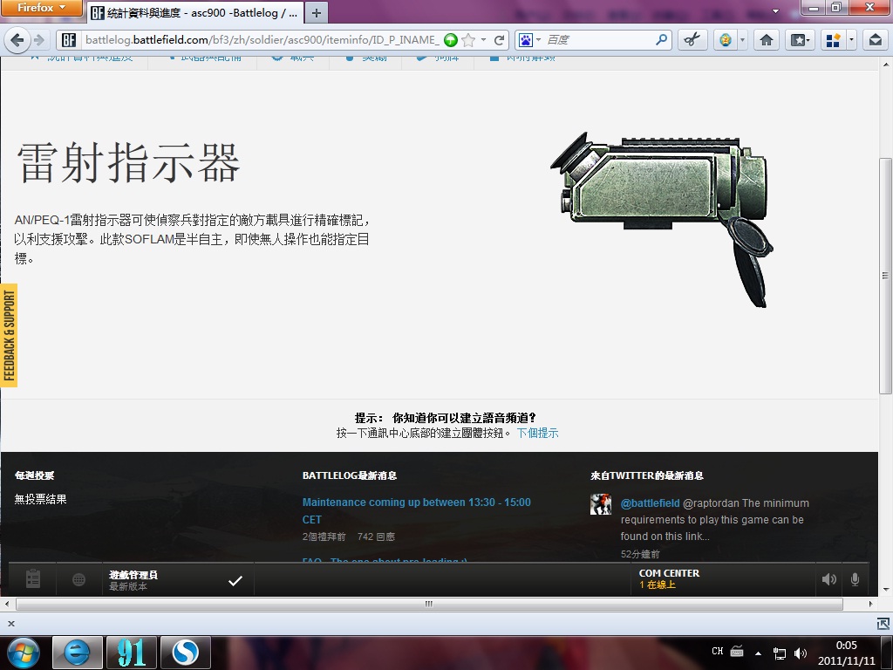
Task: Click the Twitter avatar thumbnail
Action: click(x=600, y=505)
